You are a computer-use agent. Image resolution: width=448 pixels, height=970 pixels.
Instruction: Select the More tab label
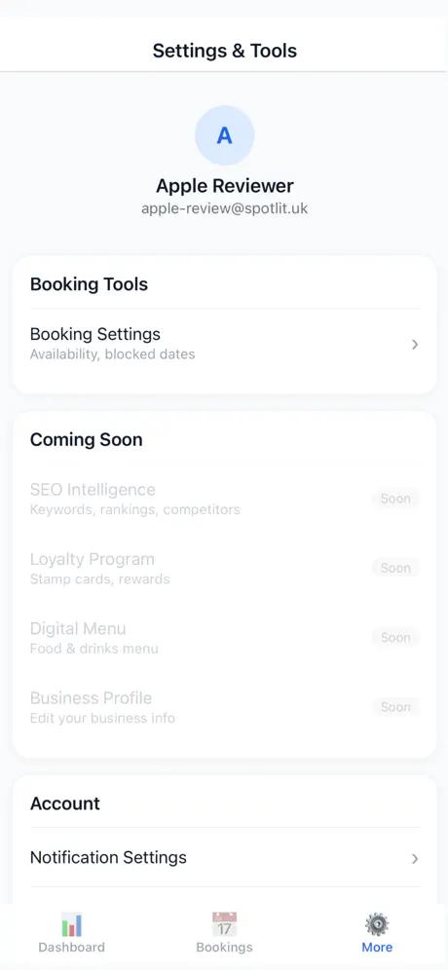point(377,947)
